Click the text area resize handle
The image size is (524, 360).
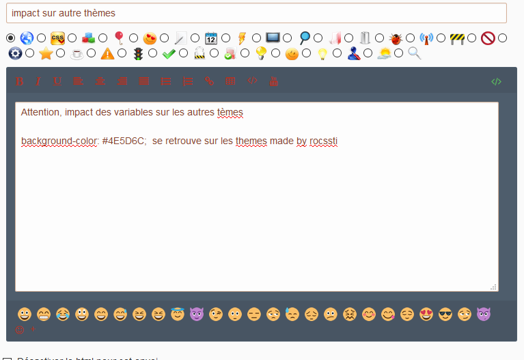(x=493, y=287)
